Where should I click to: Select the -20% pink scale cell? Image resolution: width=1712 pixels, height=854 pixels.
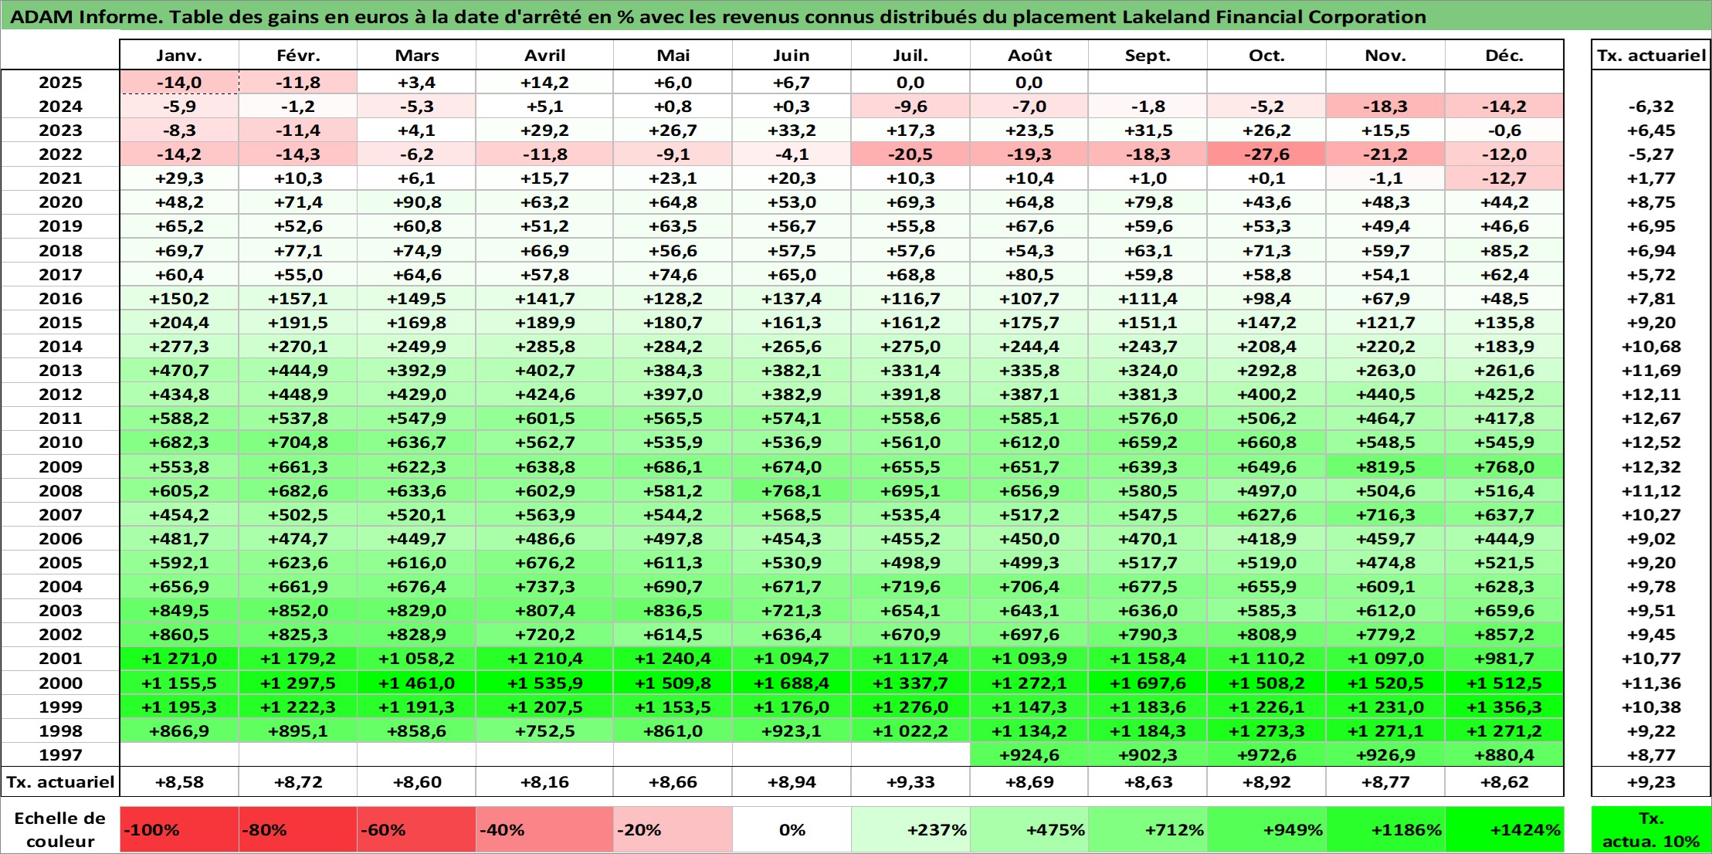673,829
